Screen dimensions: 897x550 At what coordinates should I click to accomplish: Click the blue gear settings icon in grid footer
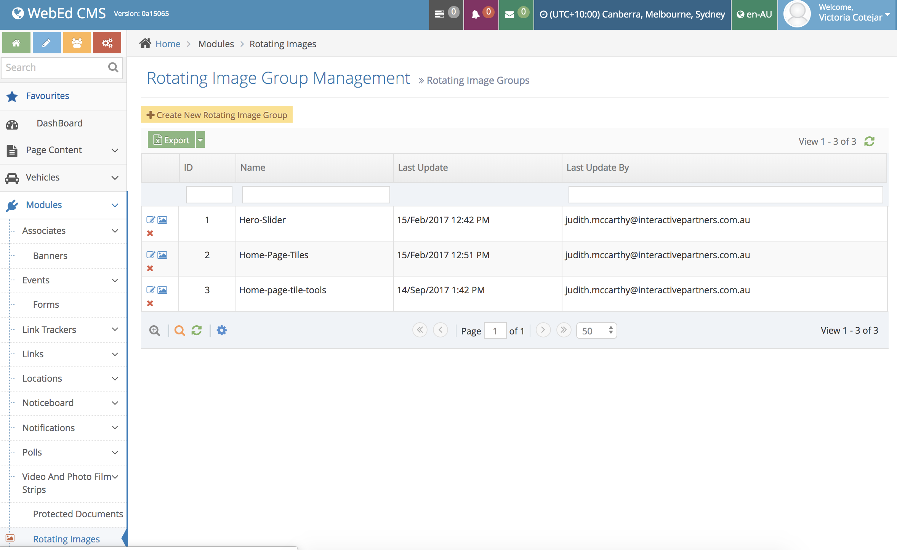tap(221, 330)
